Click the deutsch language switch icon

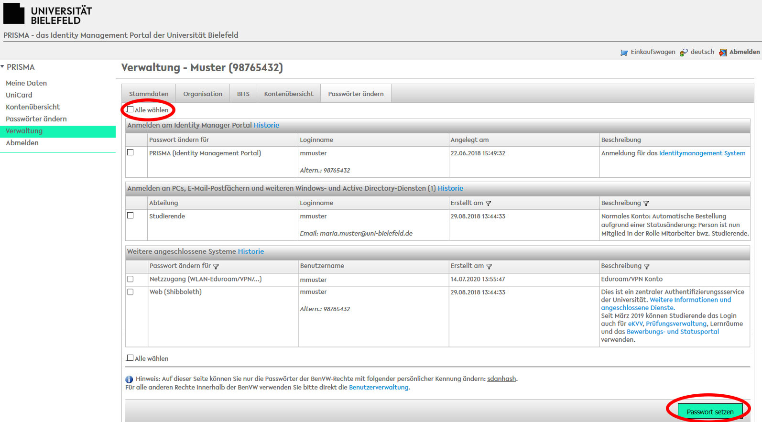[x=684, y=53]
